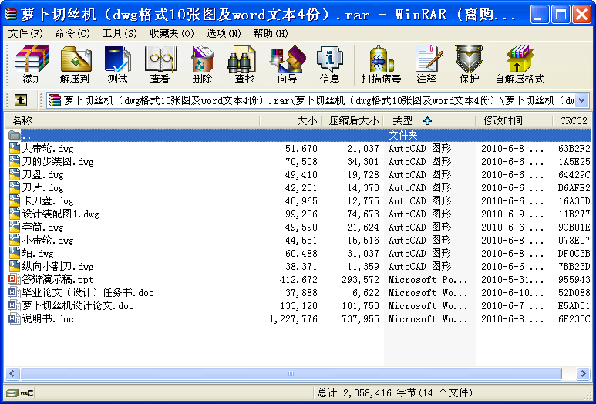The width and height of the screenshot is (596, 404).
Task: Click the 解压到 (Extract To) icon
Action: (75, 65)
